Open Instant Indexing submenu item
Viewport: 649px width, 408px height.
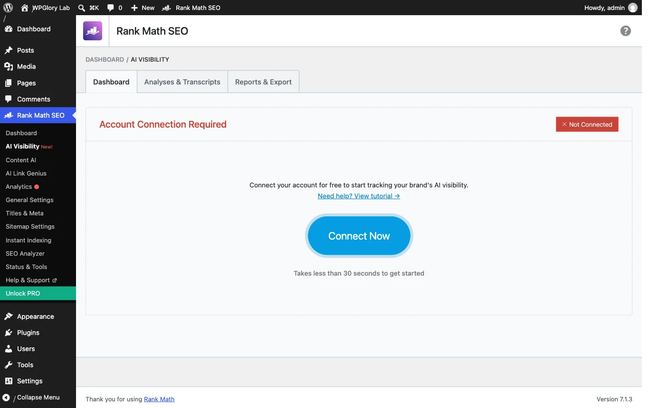pyautogui.click(x=38, y=240)
